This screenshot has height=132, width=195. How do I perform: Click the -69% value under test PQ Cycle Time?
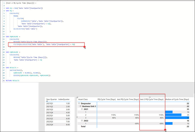136,124
